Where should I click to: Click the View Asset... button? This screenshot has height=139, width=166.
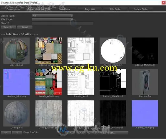(x=108, y=133)
